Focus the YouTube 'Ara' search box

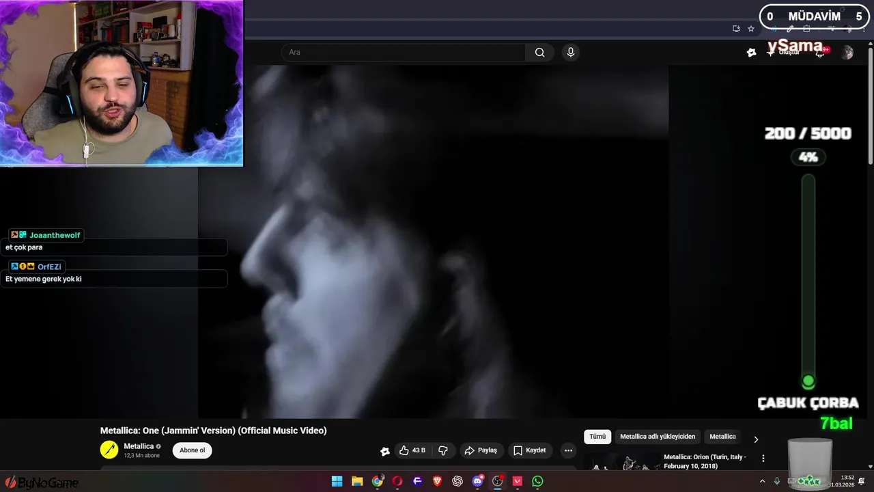[404, 53]
